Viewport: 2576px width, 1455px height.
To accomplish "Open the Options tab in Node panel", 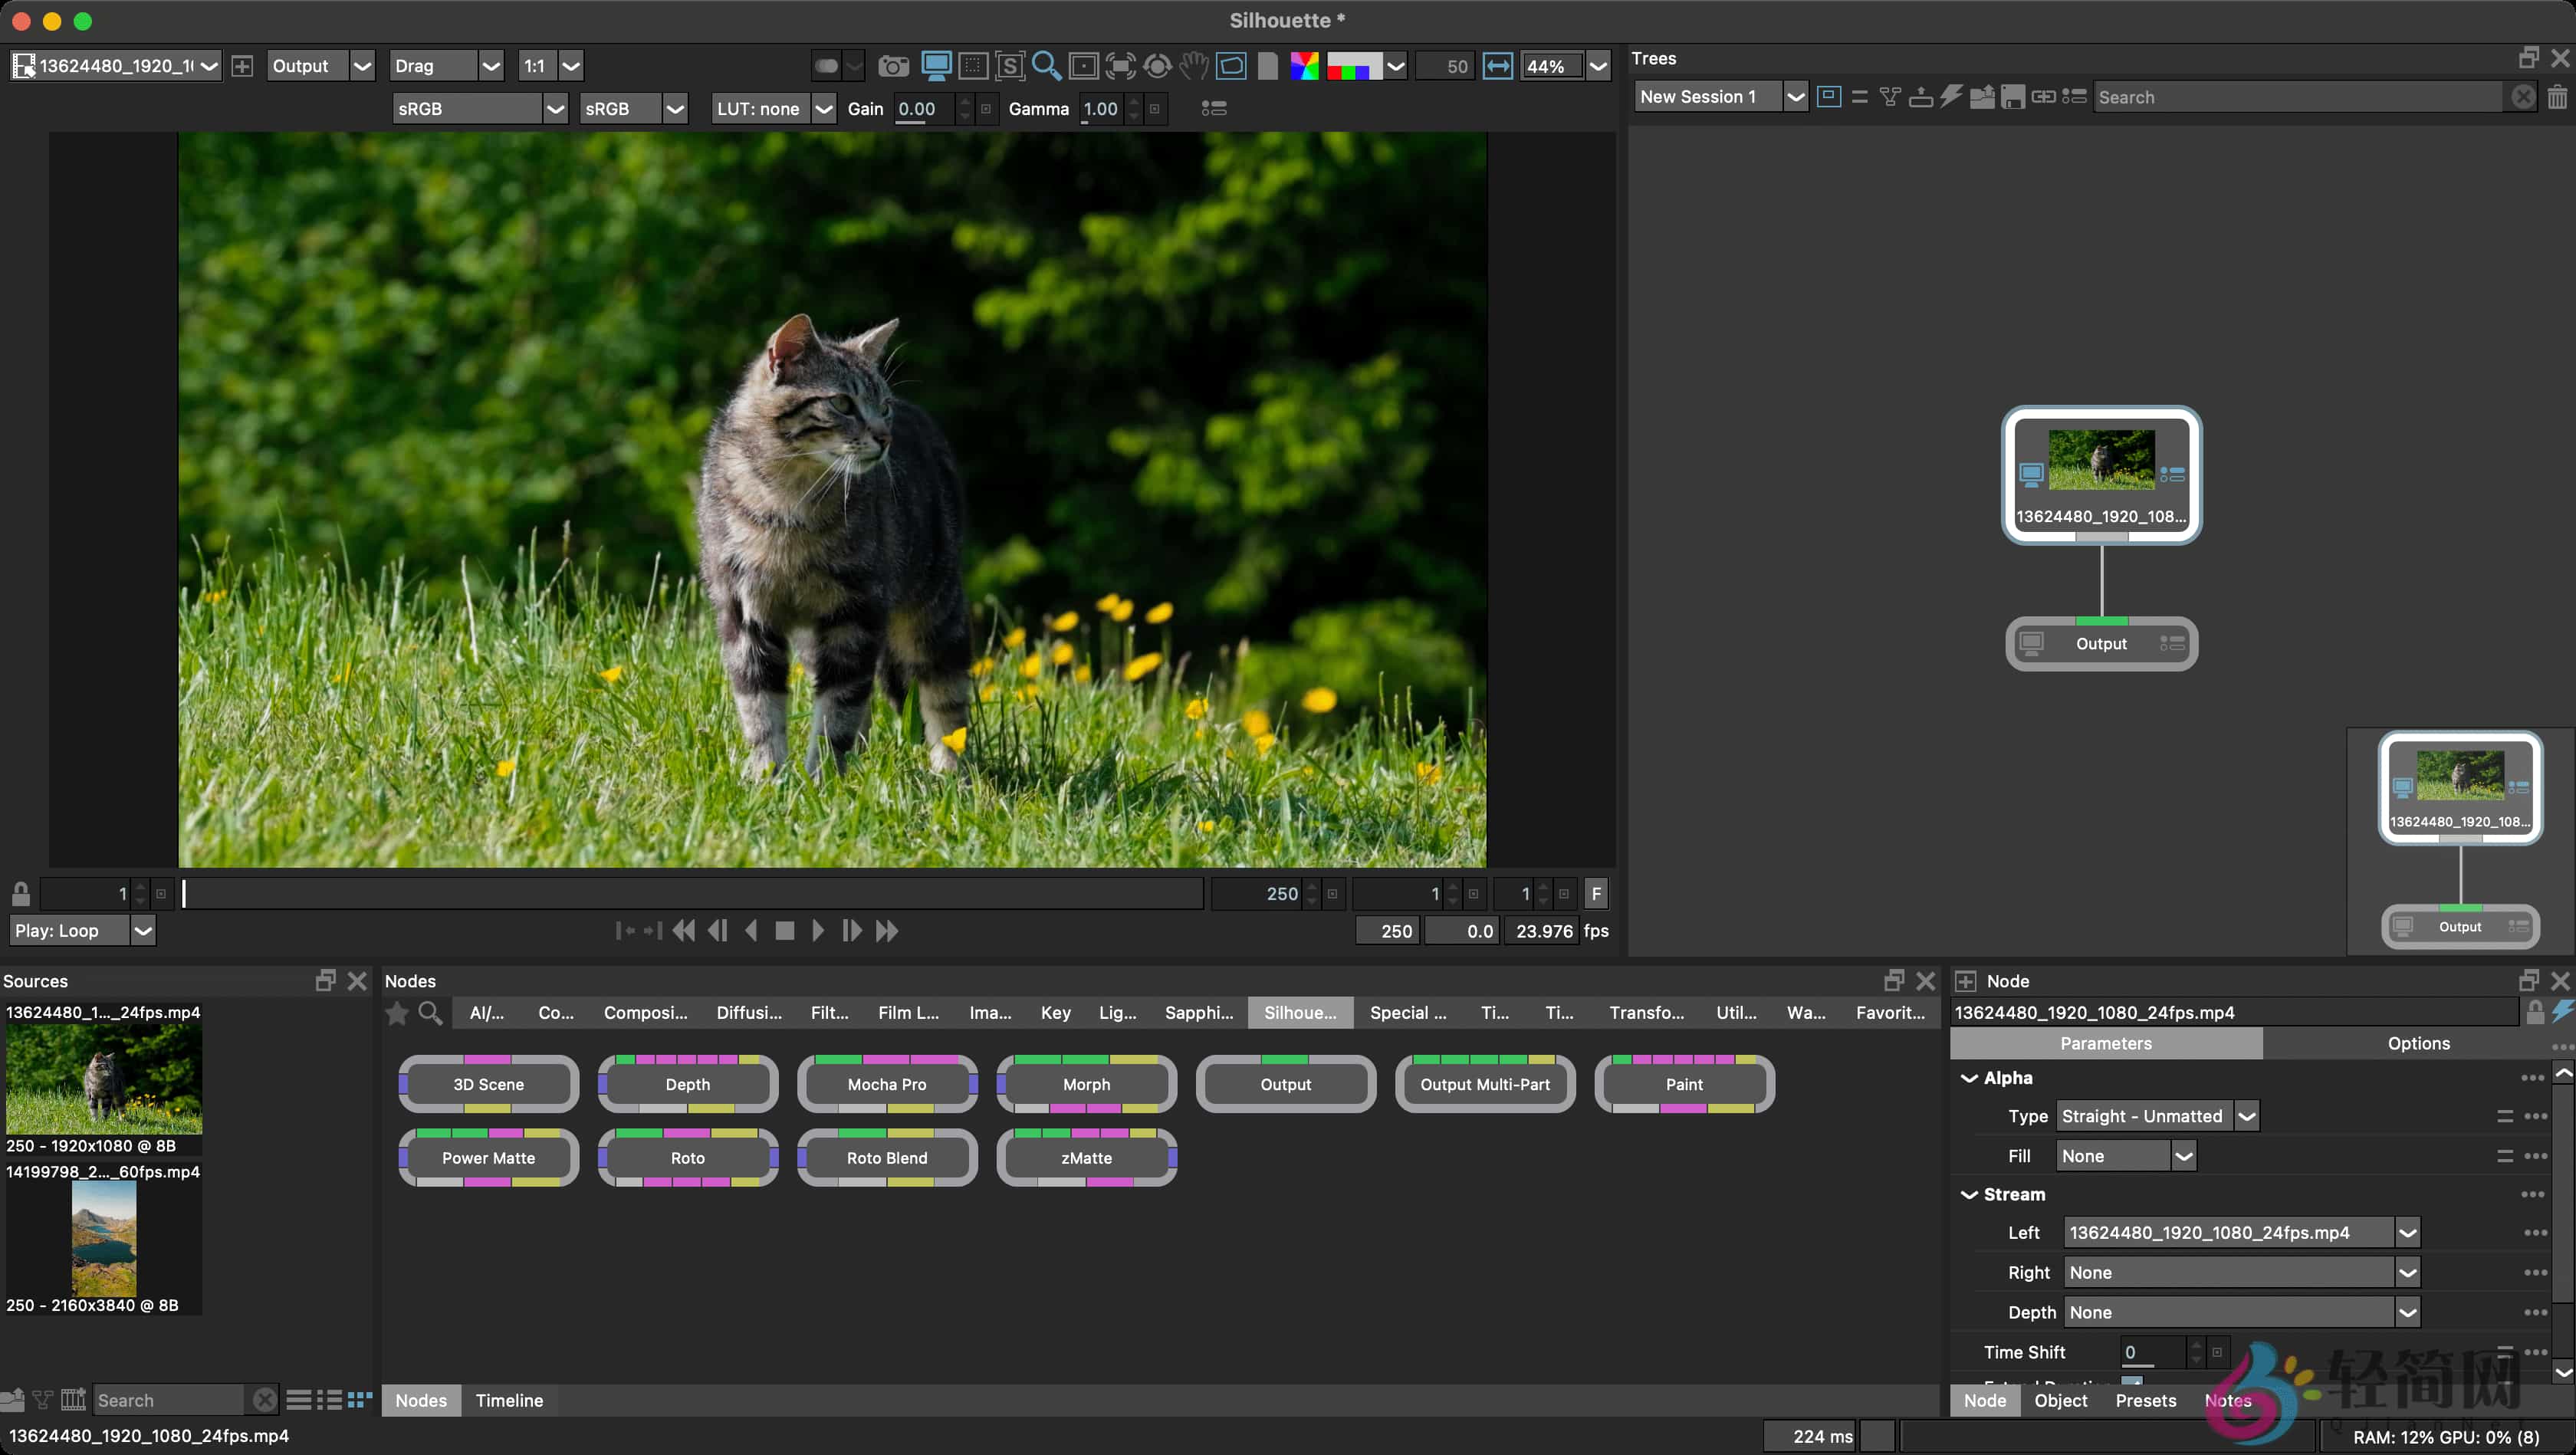I will point(2418,1043).
